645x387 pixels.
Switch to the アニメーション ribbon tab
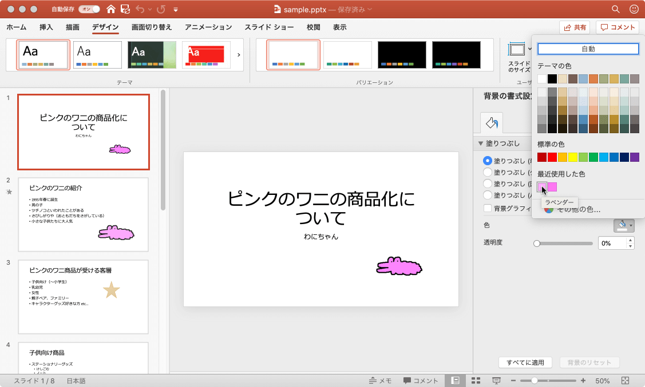(208, 27)
